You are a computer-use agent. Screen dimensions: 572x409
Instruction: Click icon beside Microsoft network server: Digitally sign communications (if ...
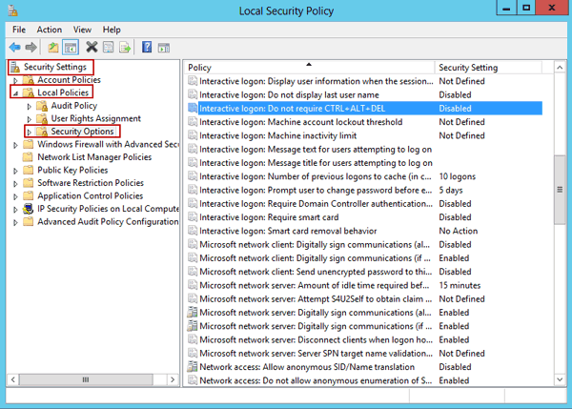tap(192, 326)
